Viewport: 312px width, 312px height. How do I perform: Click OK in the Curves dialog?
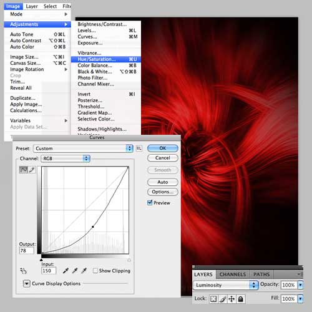[163, 148]
